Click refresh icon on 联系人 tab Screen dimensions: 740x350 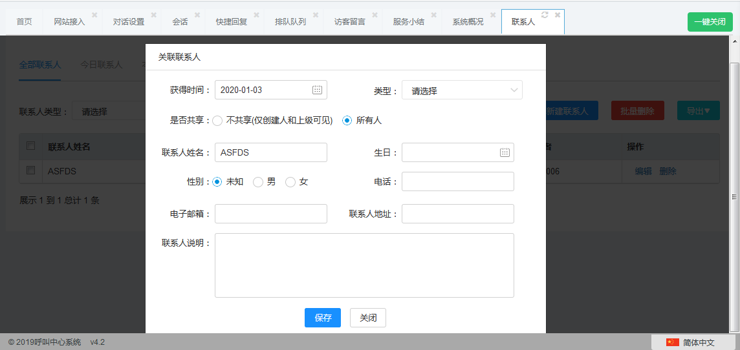click(x=545, y=15)
